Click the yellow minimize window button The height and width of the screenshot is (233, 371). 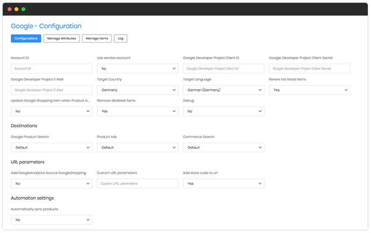pyautogui.click(x=17, y=9)
